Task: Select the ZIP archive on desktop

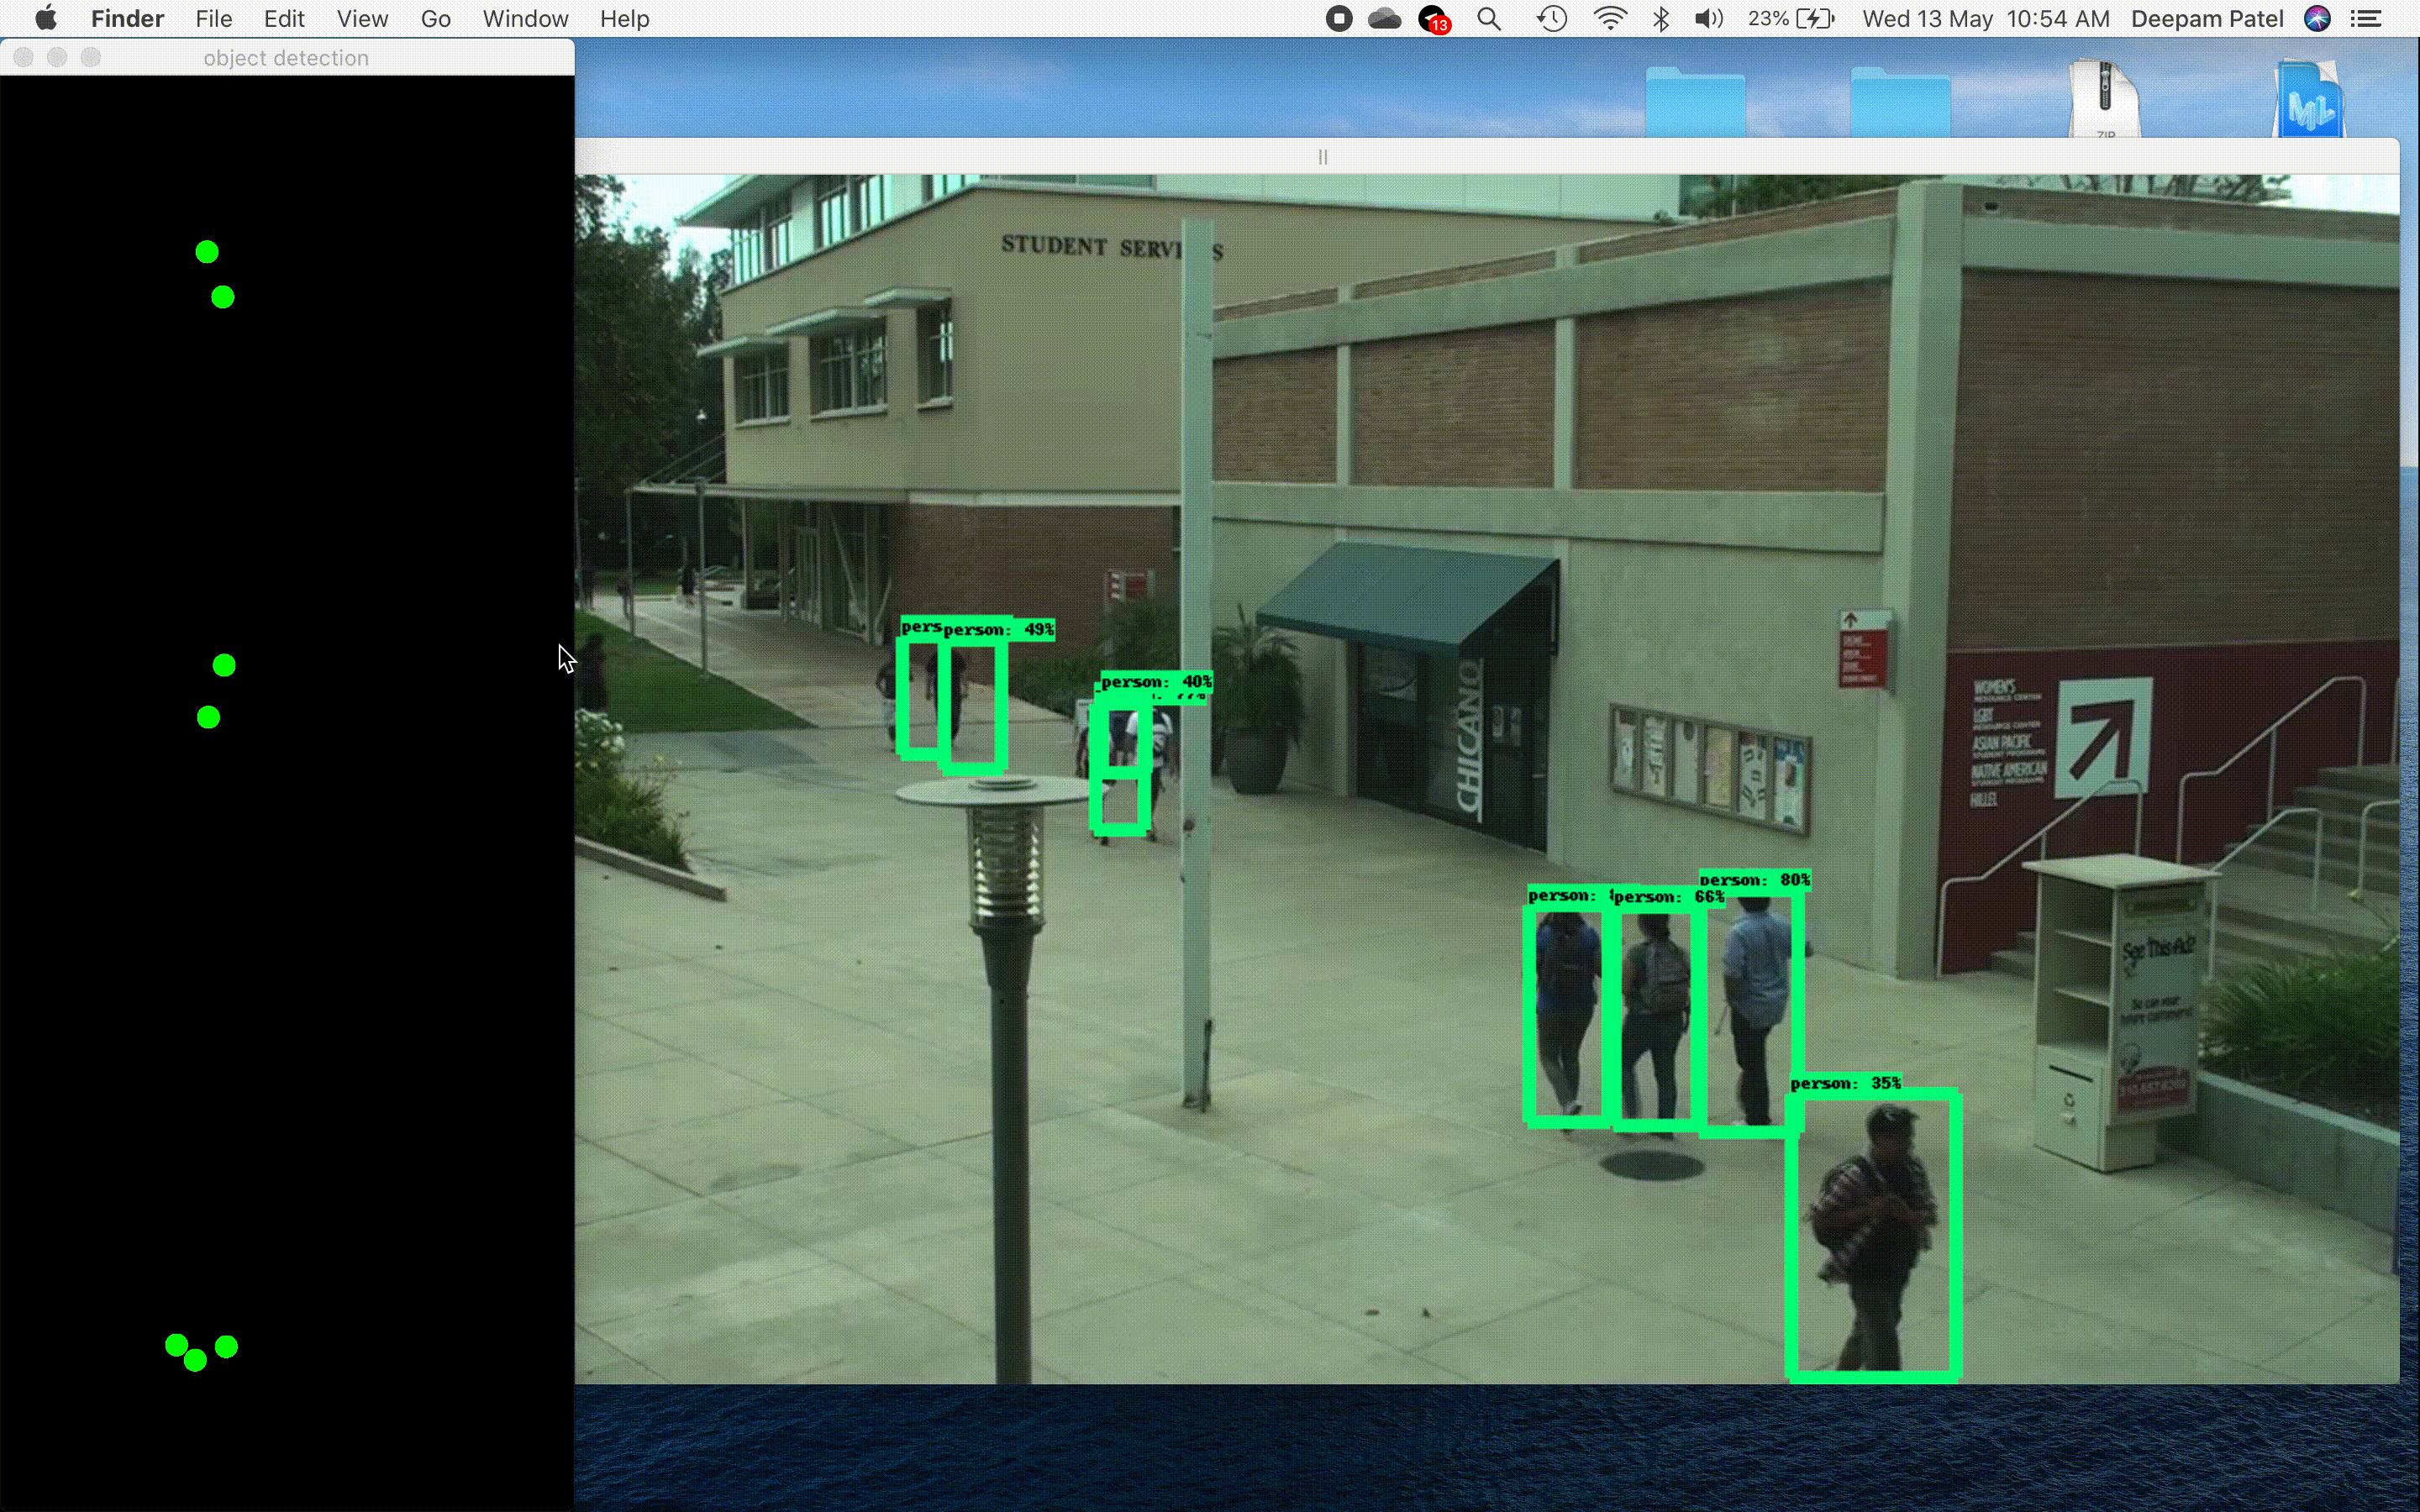Action: 2105,100
